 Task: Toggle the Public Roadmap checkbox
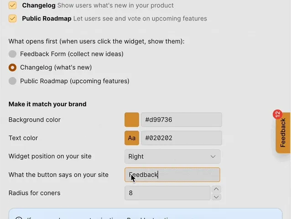[12, 19]
